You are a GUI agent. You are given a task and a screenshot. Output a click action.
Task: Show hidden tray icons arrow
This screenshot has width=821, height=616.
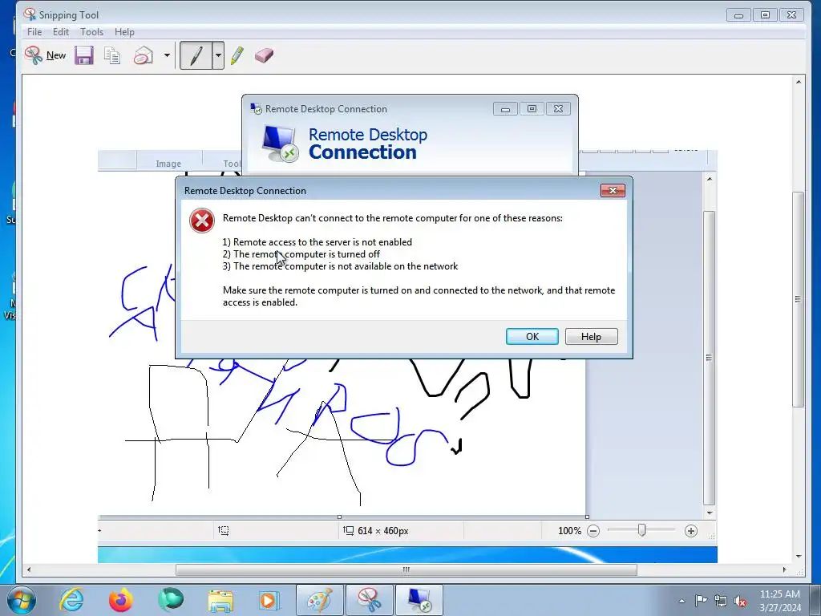coord(681,601)
